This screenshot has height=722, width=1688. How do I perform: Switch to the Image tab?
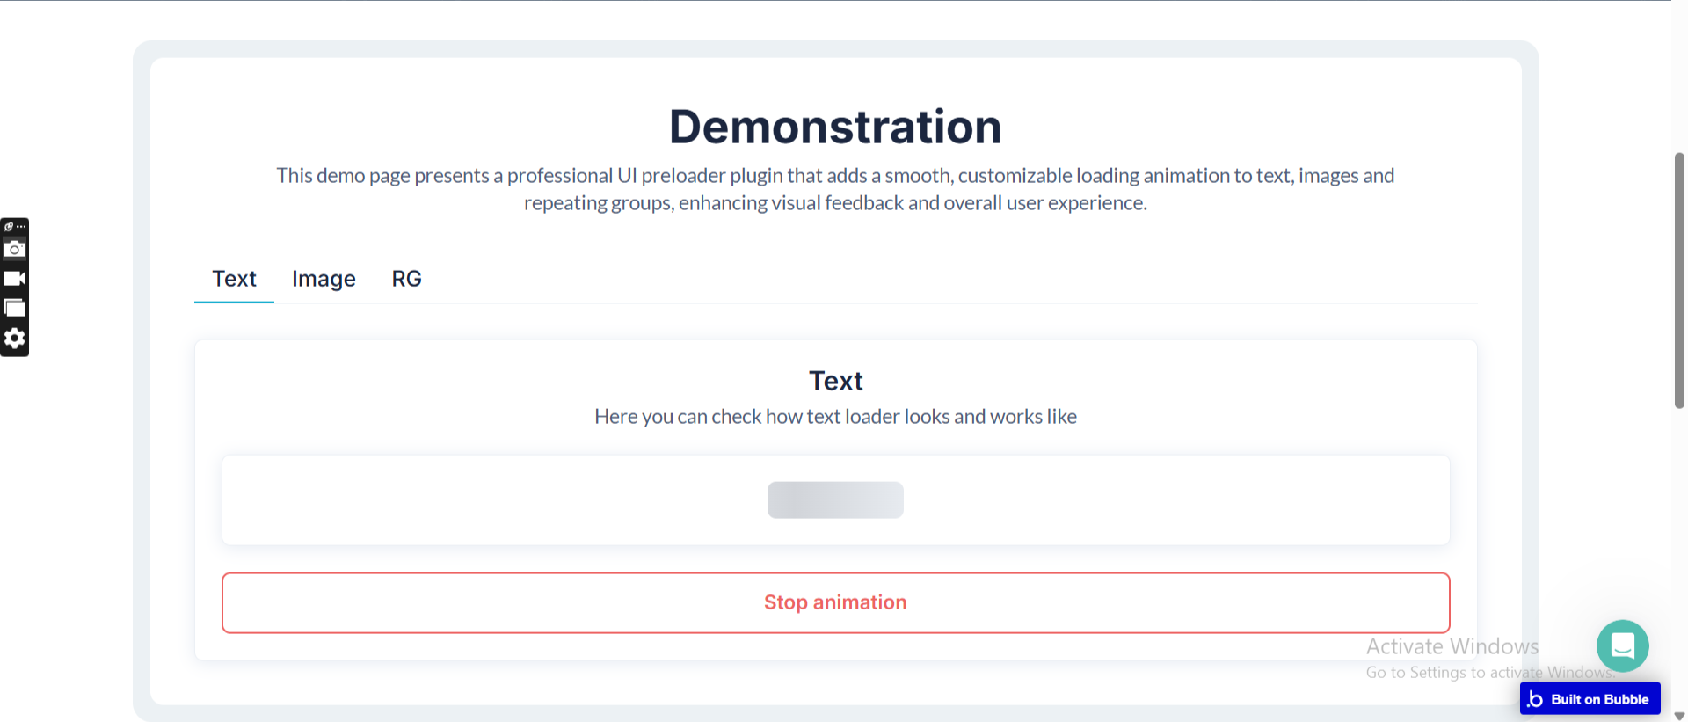pos(324,279)
